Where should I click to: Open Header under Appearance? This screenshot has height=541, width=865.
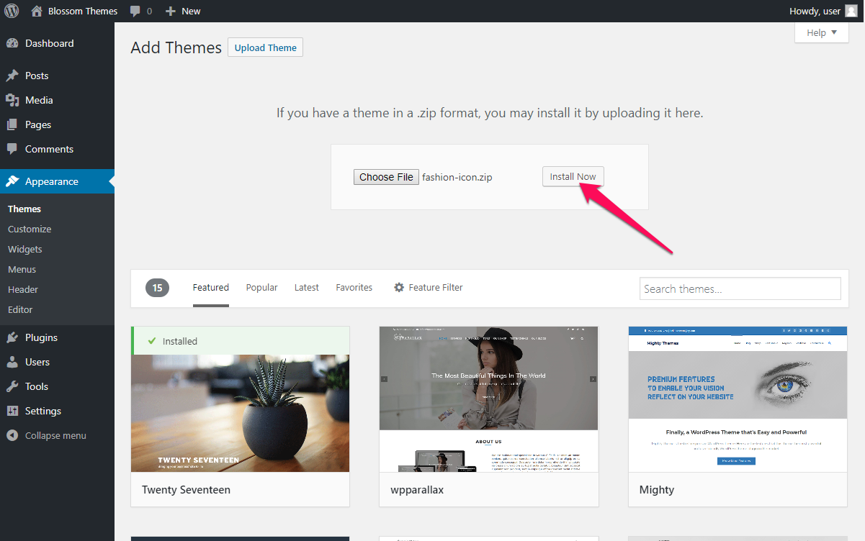(23, 289)
